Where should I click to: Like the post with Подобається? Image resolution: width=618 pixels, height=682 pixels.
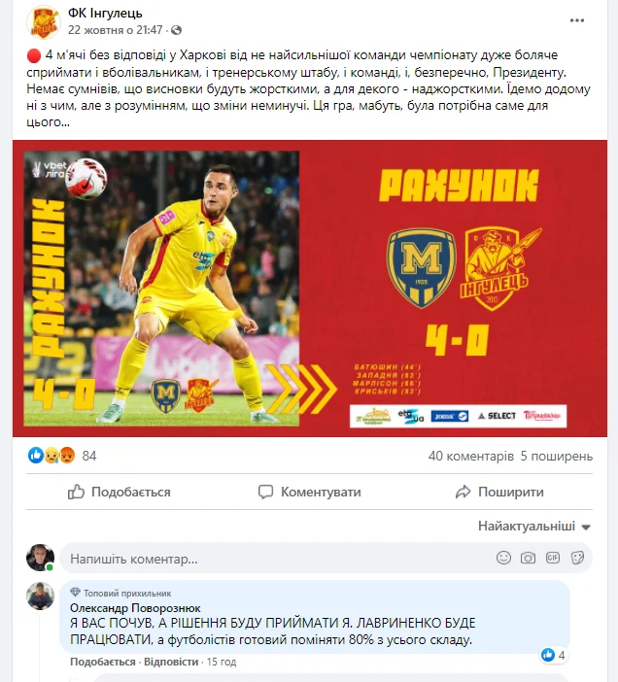[x=120, y=492]
